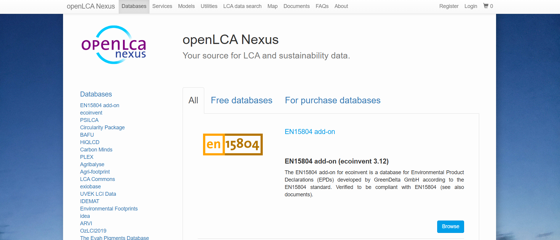Image resolution: width=560 pixels, height=240 pixels.
Task: Select the All tab
Action: 193,100
